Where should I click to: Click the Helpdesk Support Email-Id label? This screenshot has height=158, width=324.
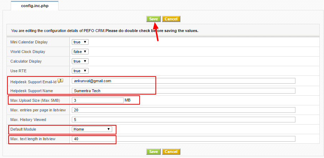pyautogui.click(x=34, y=81)
